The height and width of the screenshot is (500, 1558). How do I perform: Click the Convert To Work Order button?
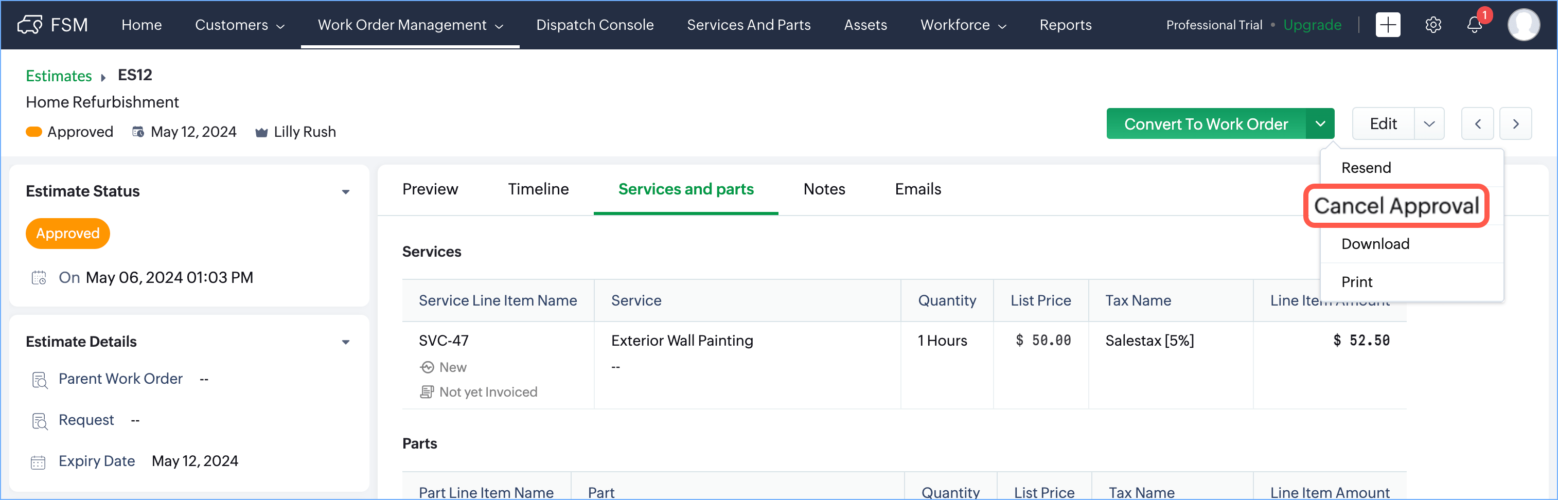click(1206, 124)
